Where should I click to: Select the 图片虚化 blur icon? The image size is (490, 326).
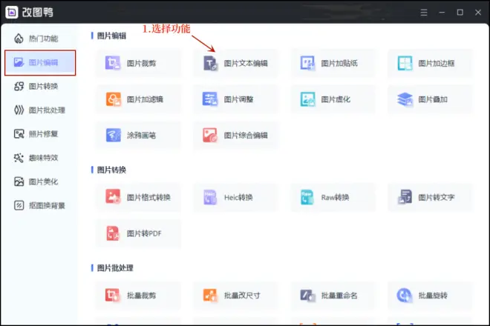click(x=308, y=99)
